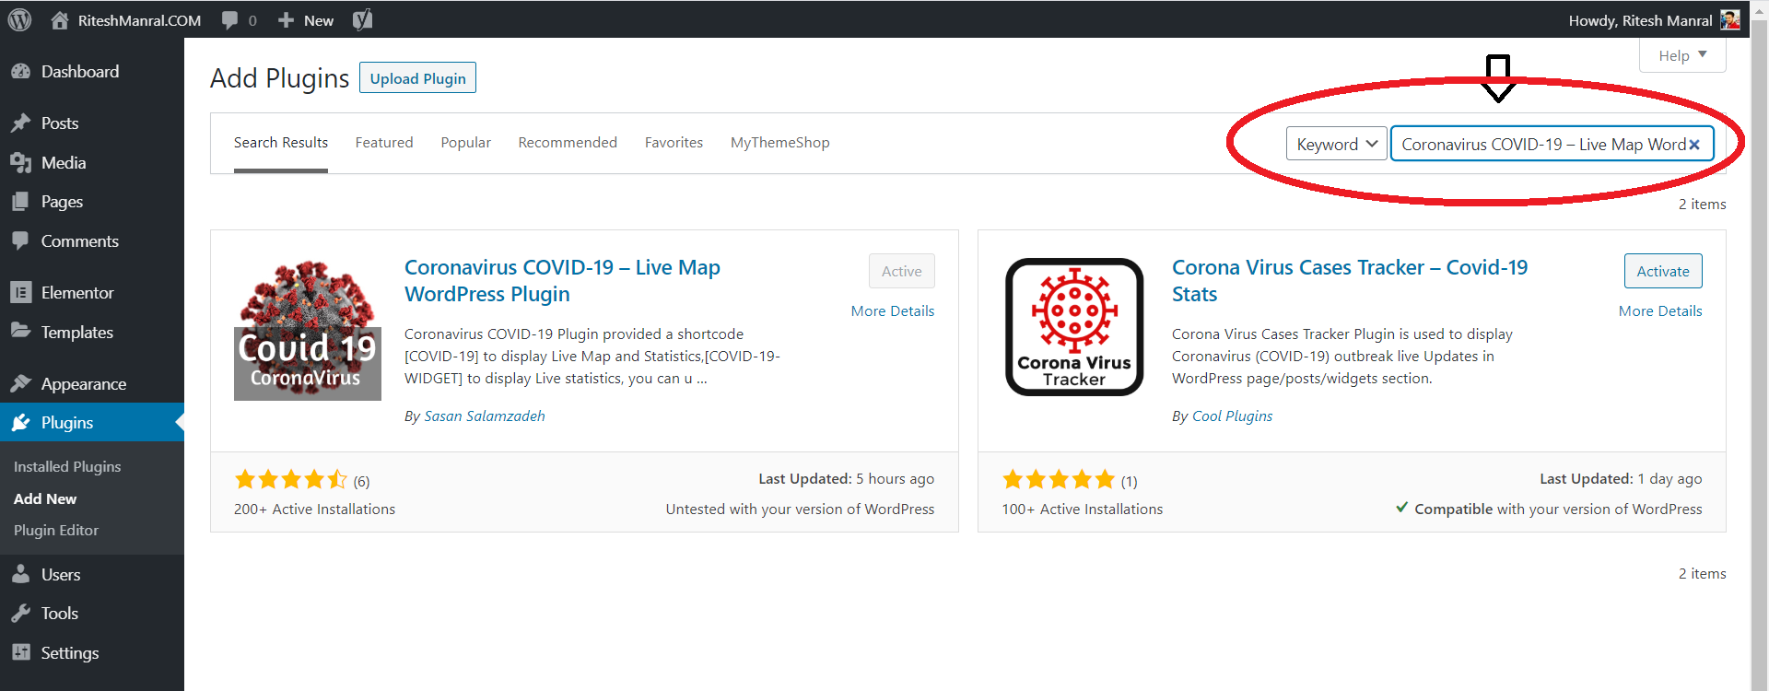
Task: Activate Corona Virus Cases Tracker plugin
Action: pos(1663,271)
